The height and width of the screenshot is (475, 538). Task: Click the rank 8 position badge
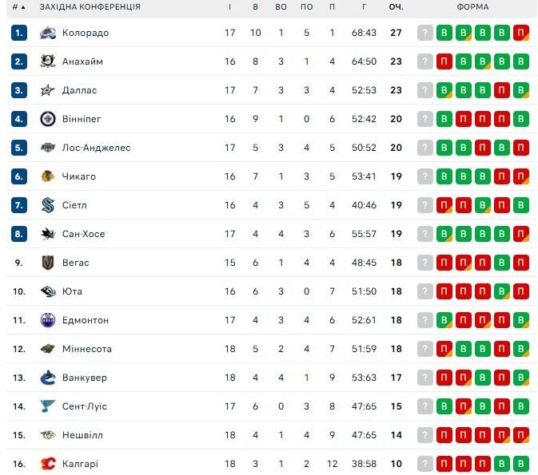click(19, 234)
